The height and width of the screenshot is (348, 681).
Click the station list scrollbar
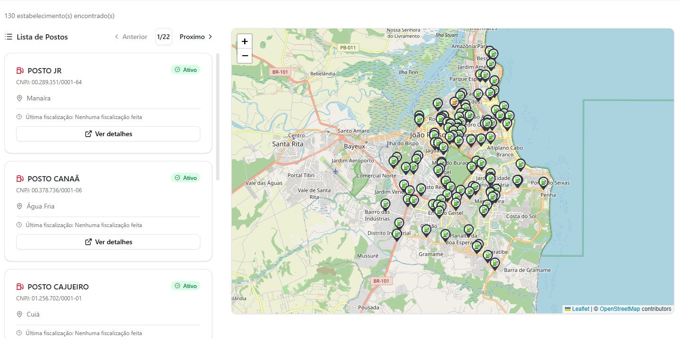pyautogui.click(x=218, y=117)
